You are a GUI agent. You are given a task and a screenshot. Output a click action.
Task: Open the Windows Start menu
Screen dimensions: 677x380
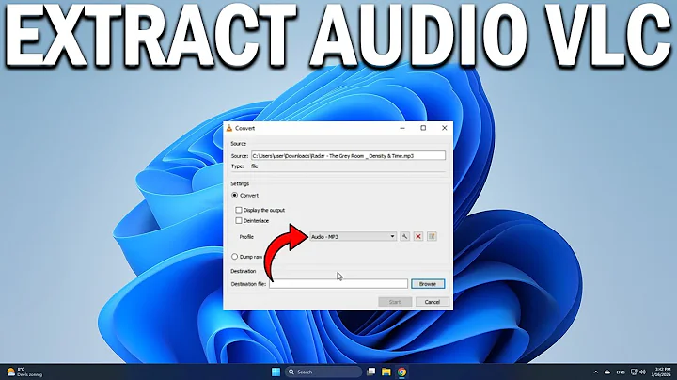click(x=276, y=372)
